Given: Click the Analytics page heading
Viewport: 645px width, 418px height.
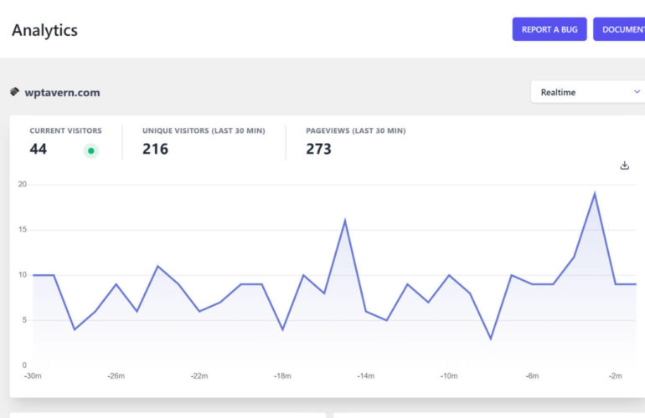Looking at the screenshot, I should click(x=44, y=30).
